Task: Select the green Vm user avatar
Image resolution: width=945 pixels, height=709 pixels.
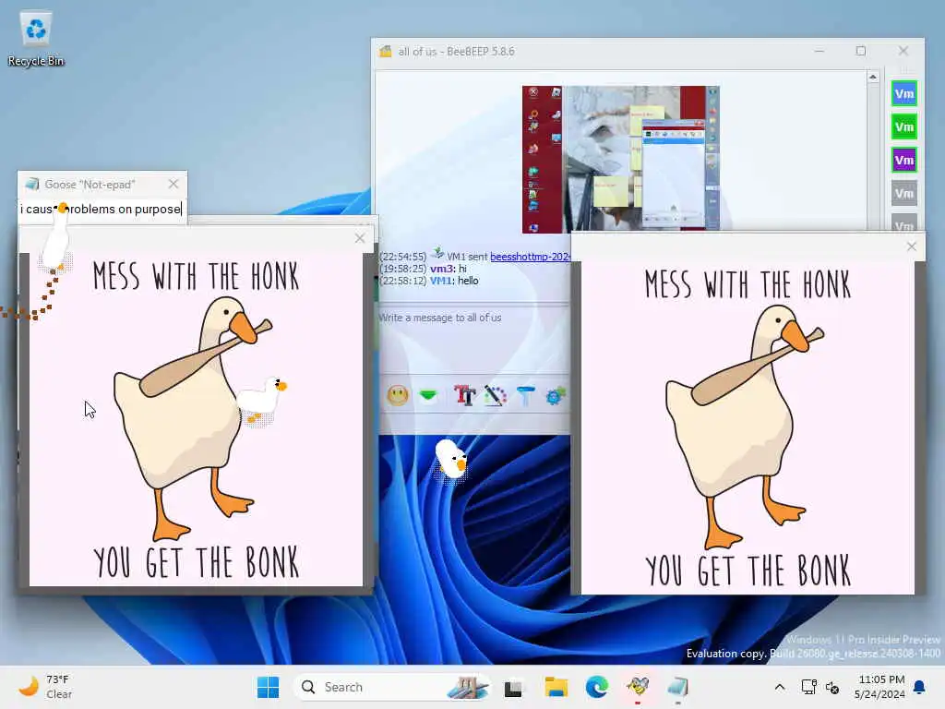Action: (904, 126)
